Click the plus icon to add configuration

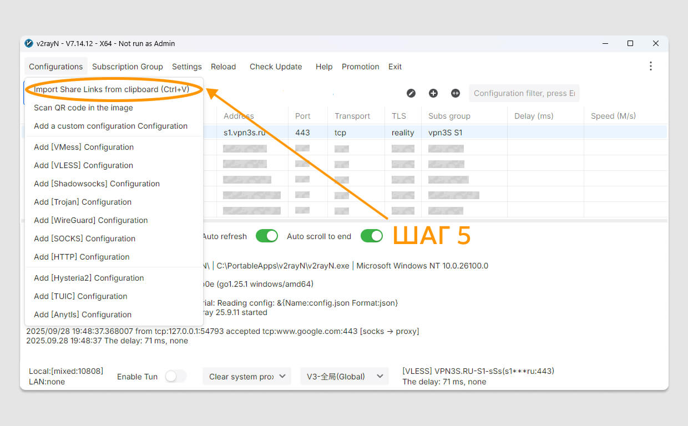[433, 93]
